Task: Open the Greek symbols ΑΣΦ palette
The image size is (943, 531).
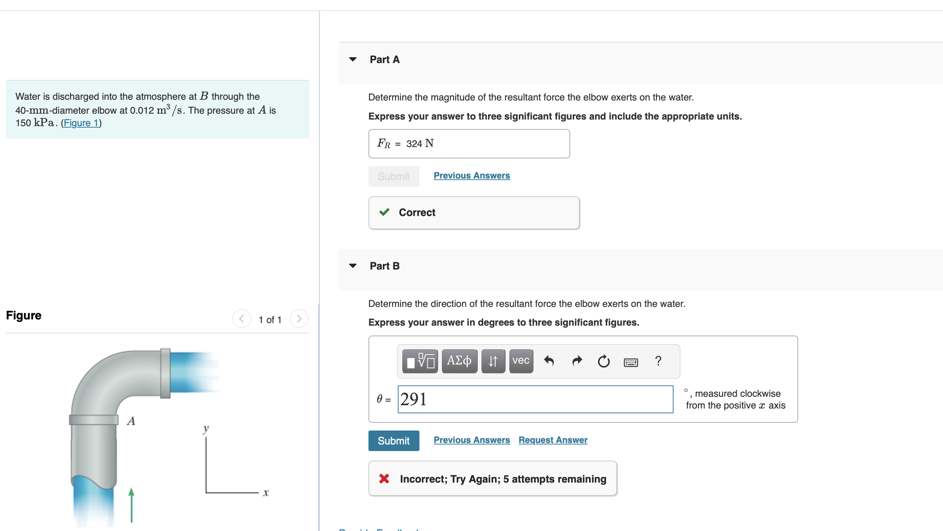Action: click(x=459, y=361)
